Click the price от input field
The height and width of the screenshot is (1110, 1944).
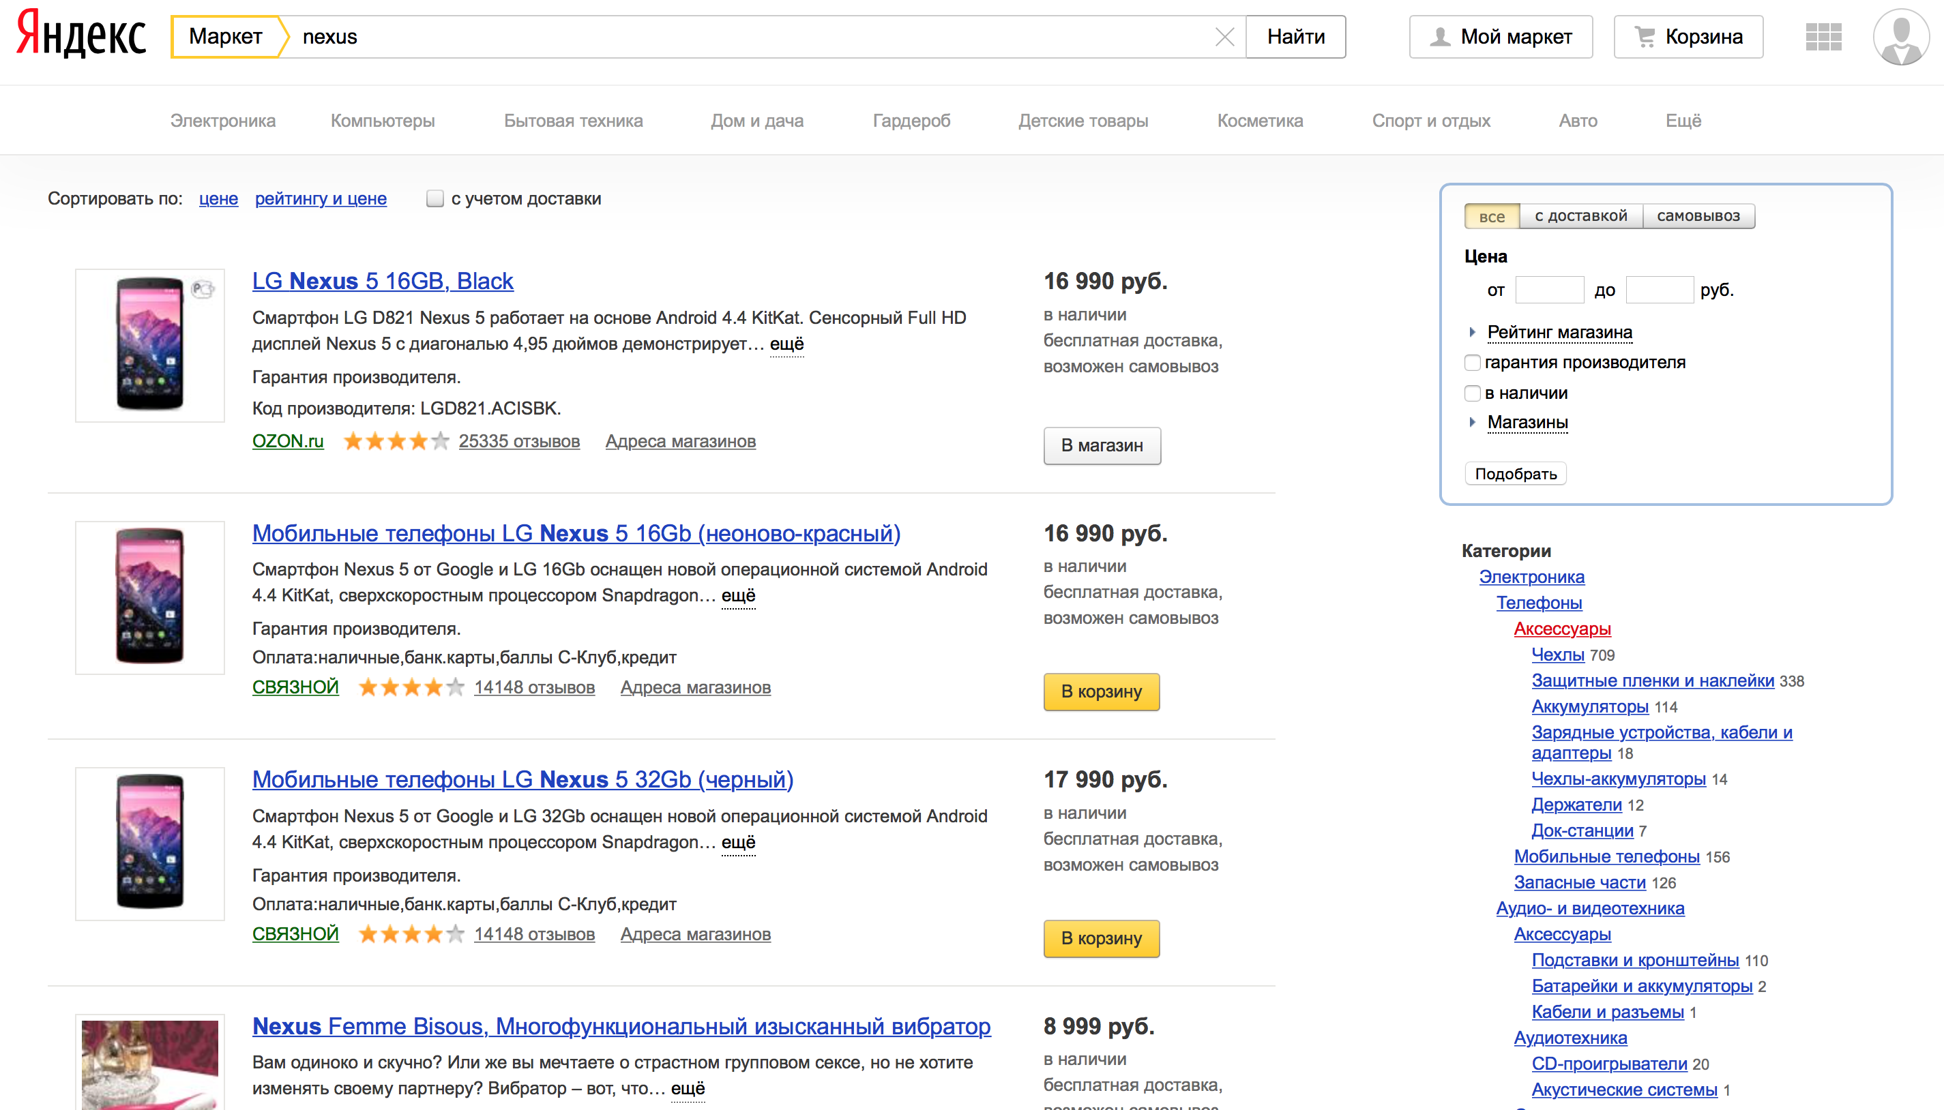point(1549,290)
